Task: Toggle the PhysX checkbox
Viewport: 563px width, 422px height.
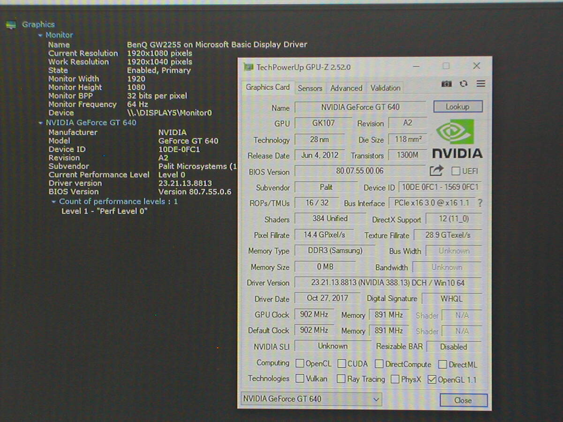Action: [395, 379]
